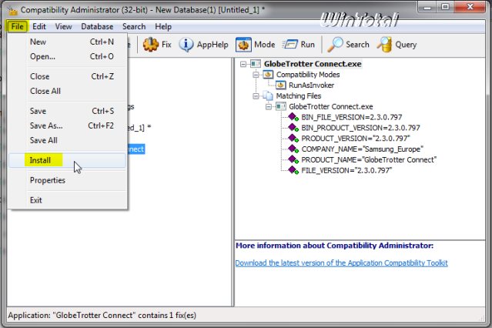Select BIN_FILE_VERSION=2.3.0.797 entry
The width and height of the screenshot is (492, 328).
351,117
